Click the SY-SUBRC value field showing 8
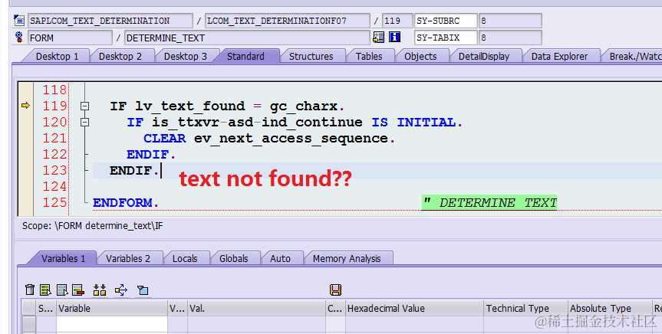 click(510, 21)
